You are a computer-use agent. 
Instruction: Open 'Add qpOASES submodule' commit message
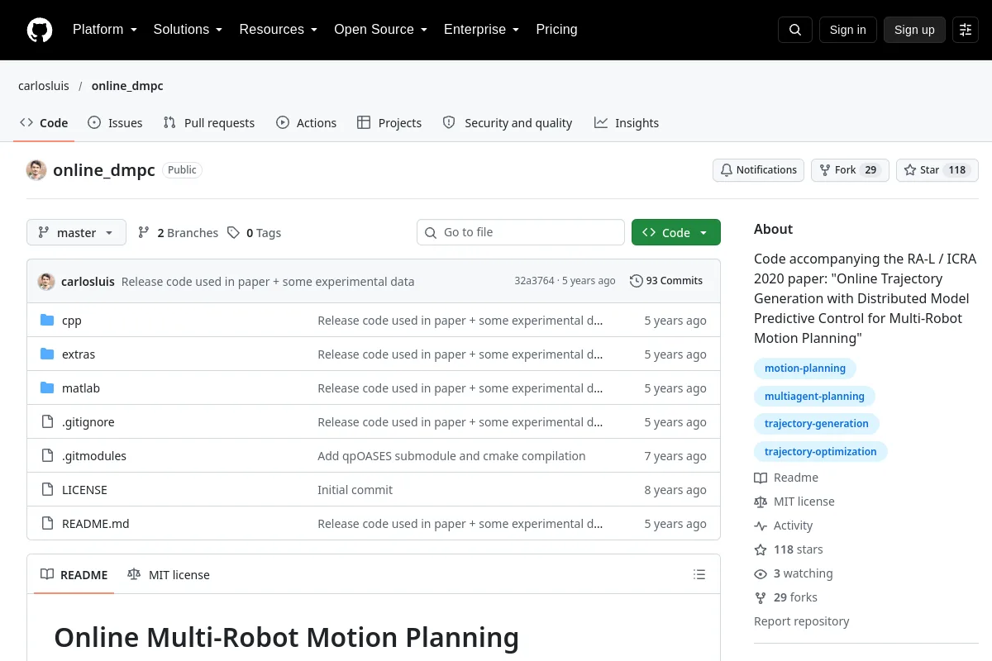coord(451,456)
